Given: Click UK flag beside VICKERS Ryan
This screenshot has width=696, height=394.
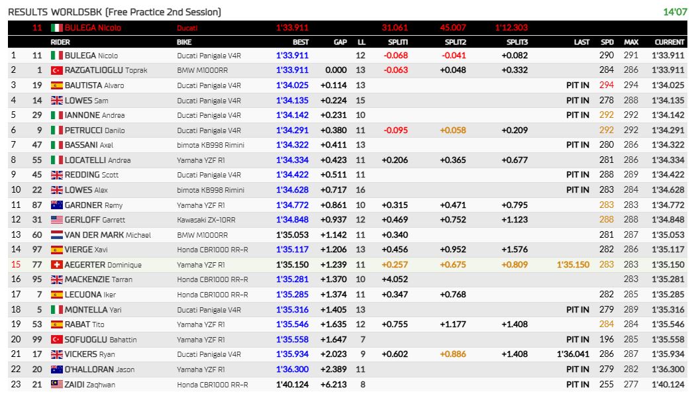Looking at the screenshot, I should coord(57,354).
